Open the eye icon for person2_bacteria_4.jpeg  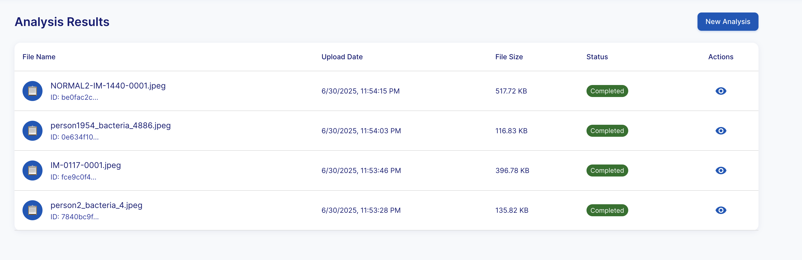click(720, 210)
